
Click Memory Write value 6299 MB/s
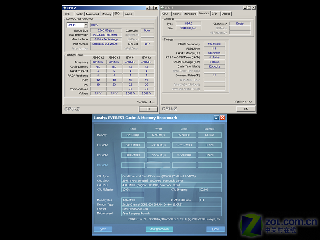coord(158,135)
